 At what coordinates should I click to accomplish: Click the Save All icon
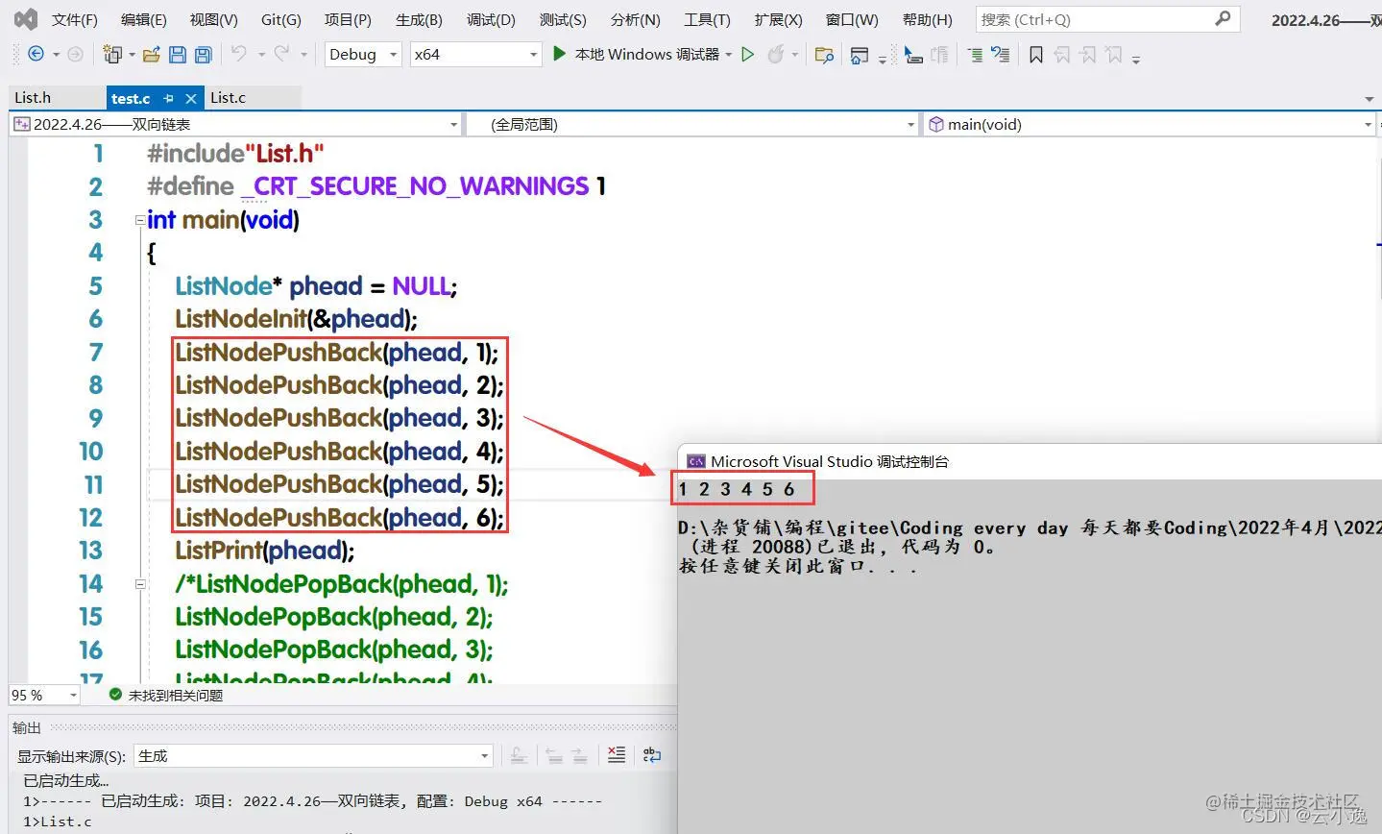click(203, 55)
